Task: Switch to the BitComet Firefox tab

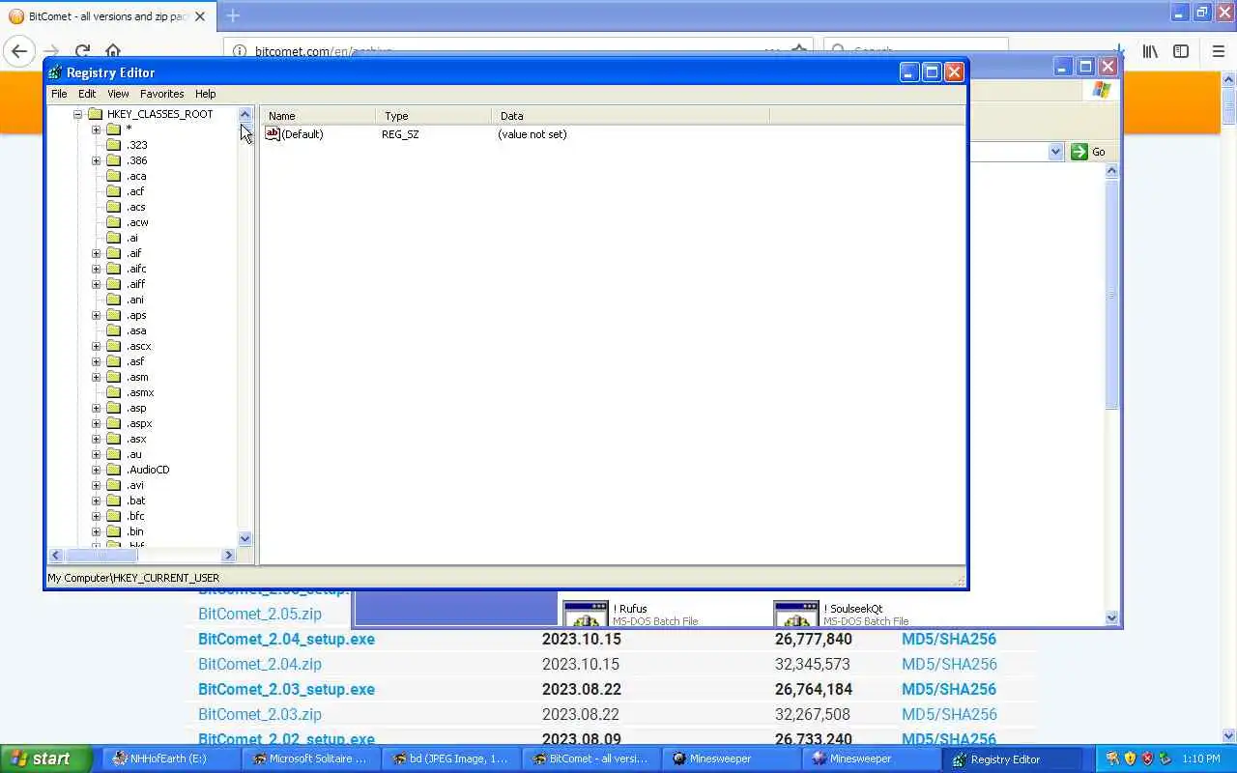Action: (x=106, y=16)
